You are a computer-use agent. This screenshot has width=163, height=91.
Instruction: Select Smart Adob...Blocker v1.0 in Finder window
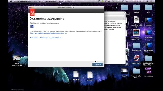click(x=113, y=28)
